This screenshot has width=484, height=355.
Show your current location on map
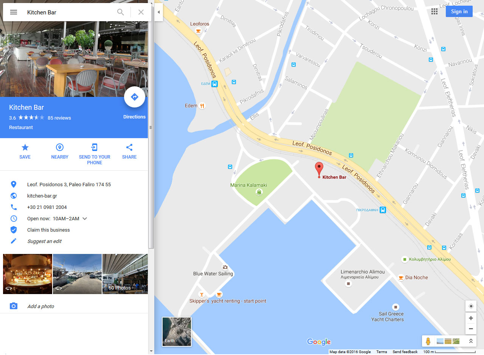(x=471, y=306)
